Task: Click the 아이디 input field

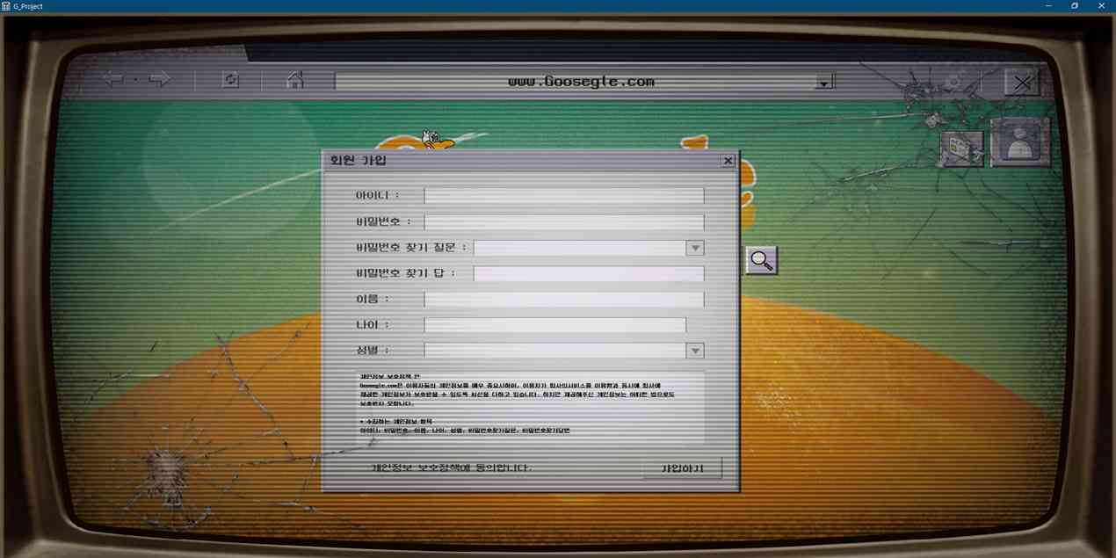Action: pos(563,196)
